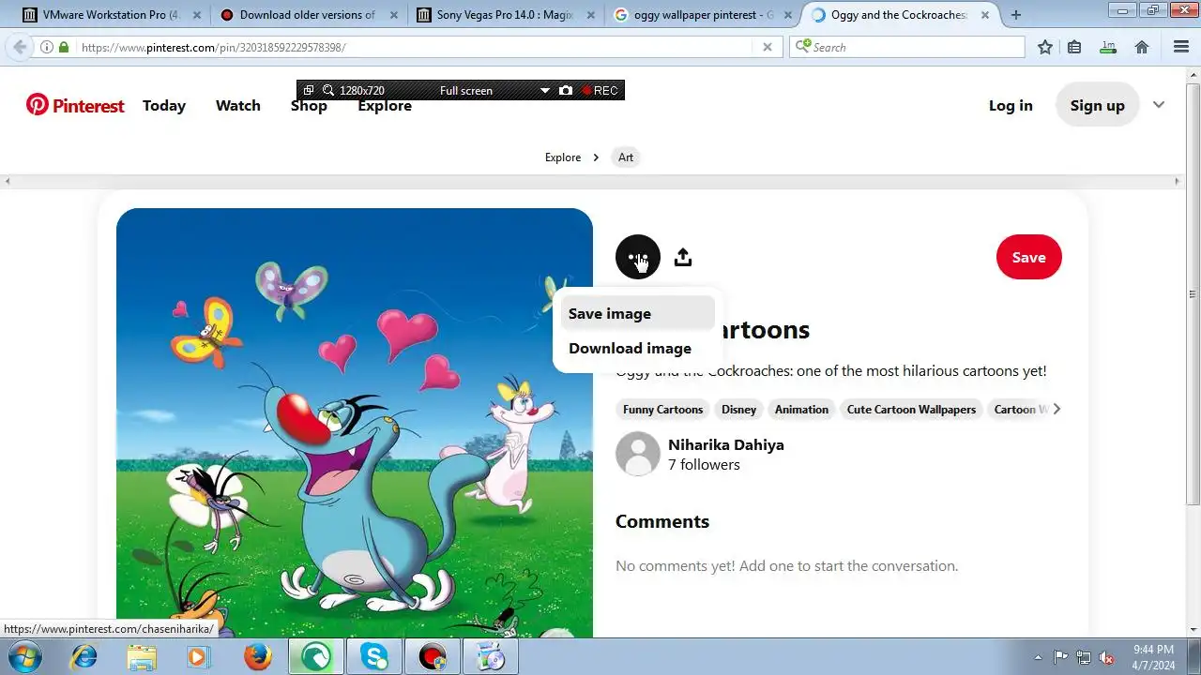Take a snapshot with recorder camera icon
The image size is (1201, 675).
(x=566, y=90)
